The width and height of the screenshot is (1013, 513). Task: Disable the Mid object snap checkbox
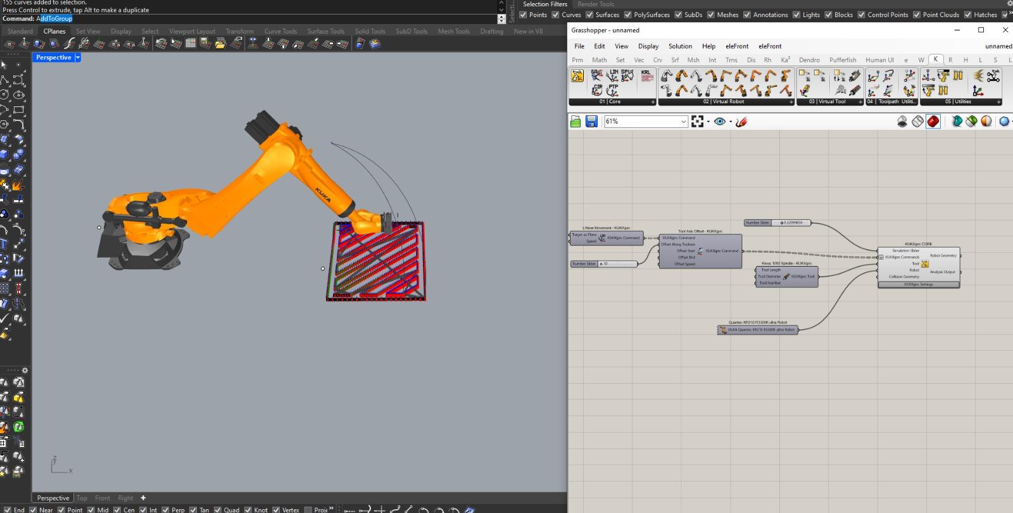coord(91,509)
